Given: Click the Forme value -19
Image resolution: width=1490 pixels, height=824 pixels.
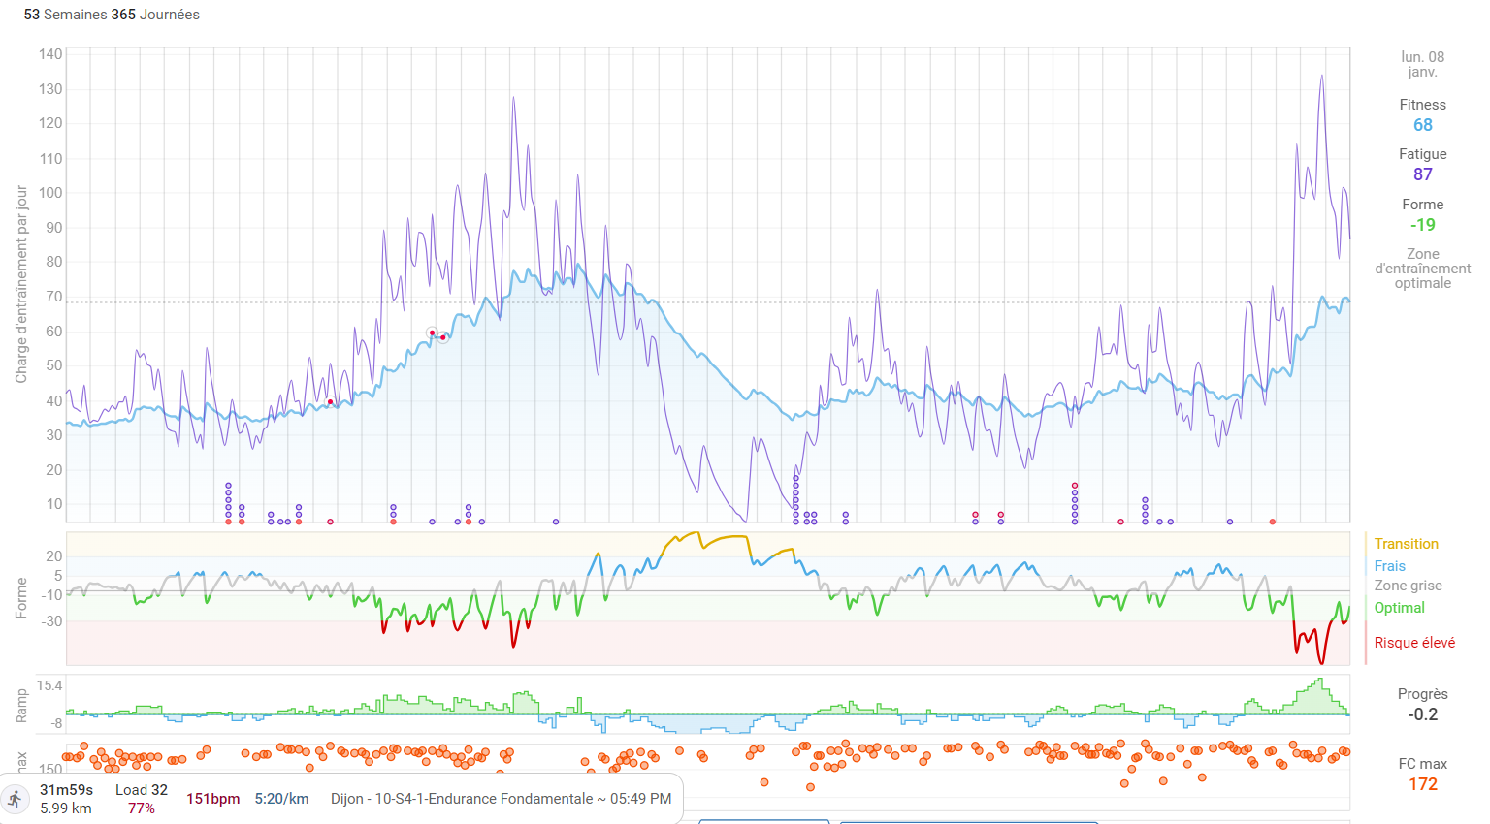Looking at the screenshot, I should (1422, 225).
